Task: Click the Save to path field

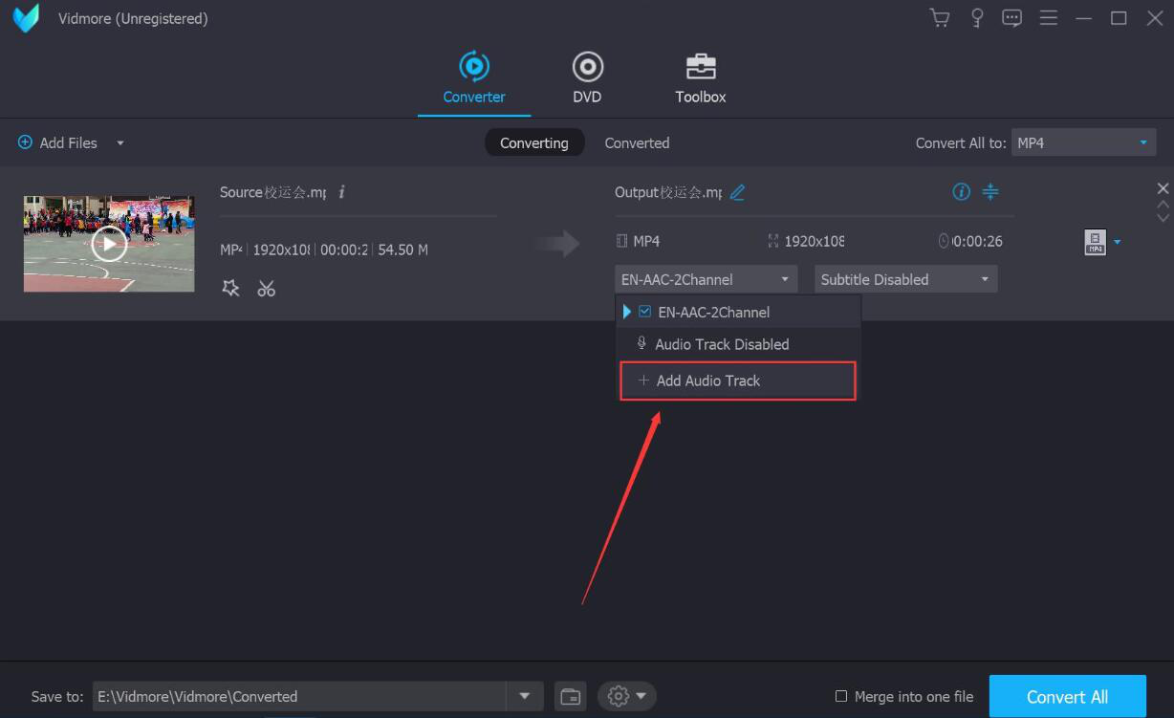Action: click(x=299, y=696)
